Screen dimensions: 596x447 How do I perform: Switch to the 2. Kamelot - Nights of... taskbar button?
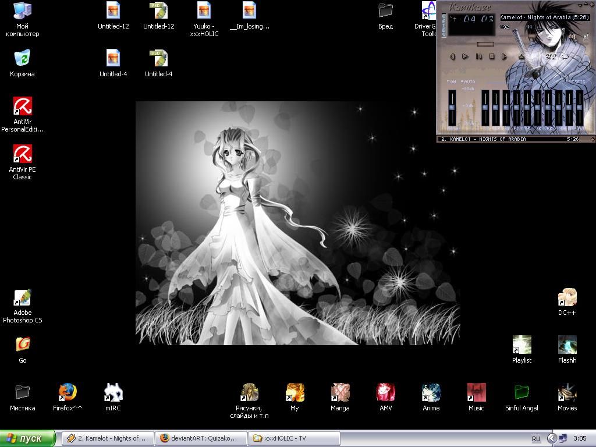pos(108,438)
